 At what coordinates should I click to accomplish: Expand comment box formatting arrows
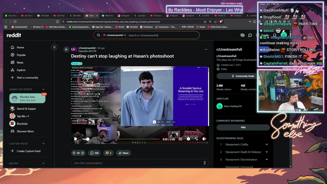[x=204, y=163]
